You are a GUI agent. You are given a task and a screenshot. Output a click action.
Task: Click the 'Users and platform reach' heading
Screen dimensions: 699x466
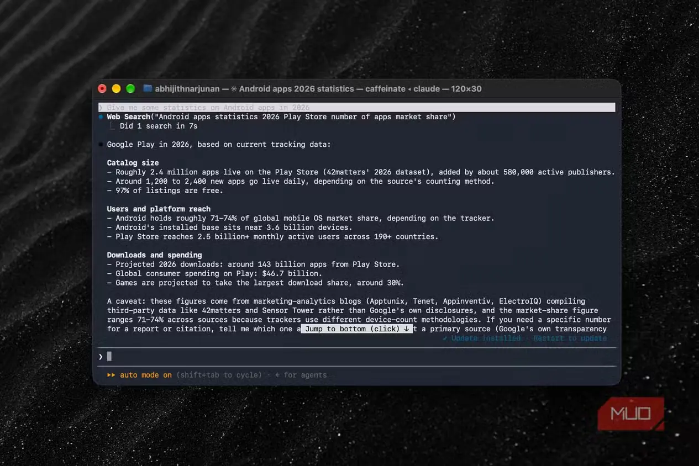(x=159, y=209)
